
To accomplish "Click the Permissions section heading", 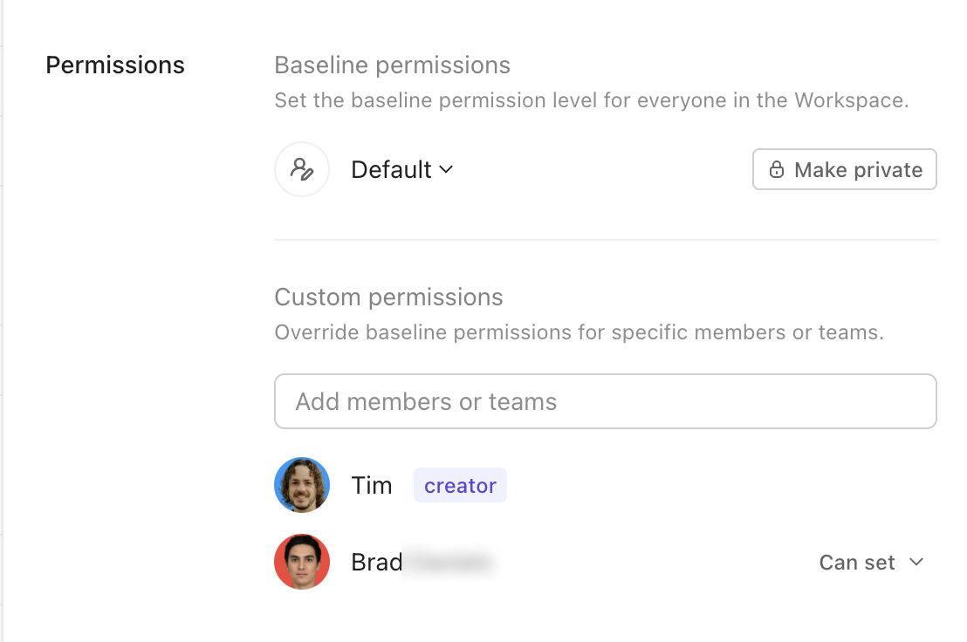I will point(115,65).
